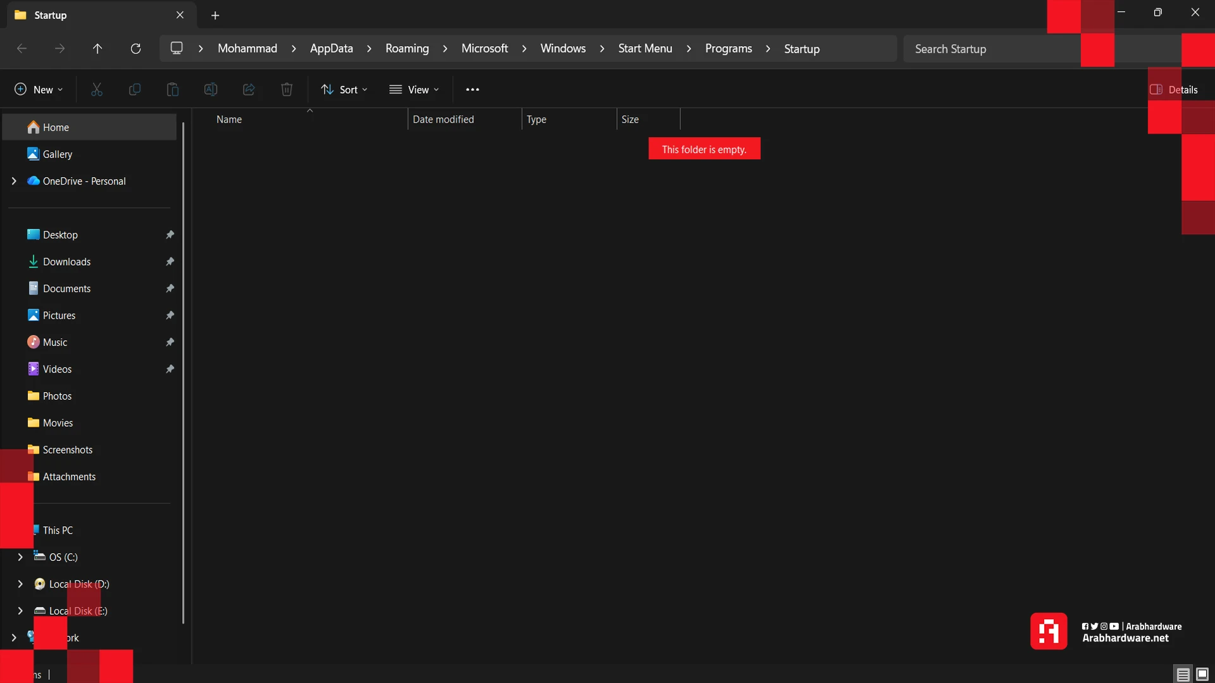
Task: Click the Share icon
Action: pyautogui.click(x=249, y=89)
